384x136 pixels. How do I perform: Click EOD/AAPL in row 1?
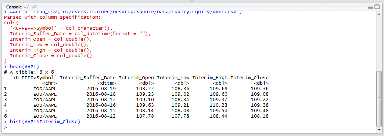(45, 88)
